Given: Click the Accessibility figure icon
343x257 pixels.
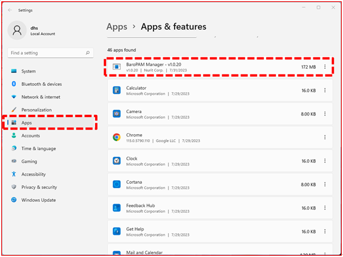Looking at the screenshot, I should 14,174.
